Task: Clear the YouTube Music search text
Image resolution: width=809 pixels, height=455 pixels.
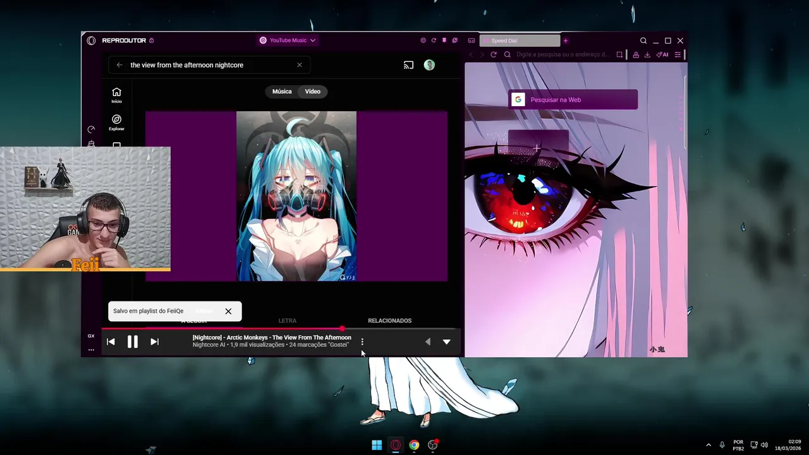Action: point(300,65)
